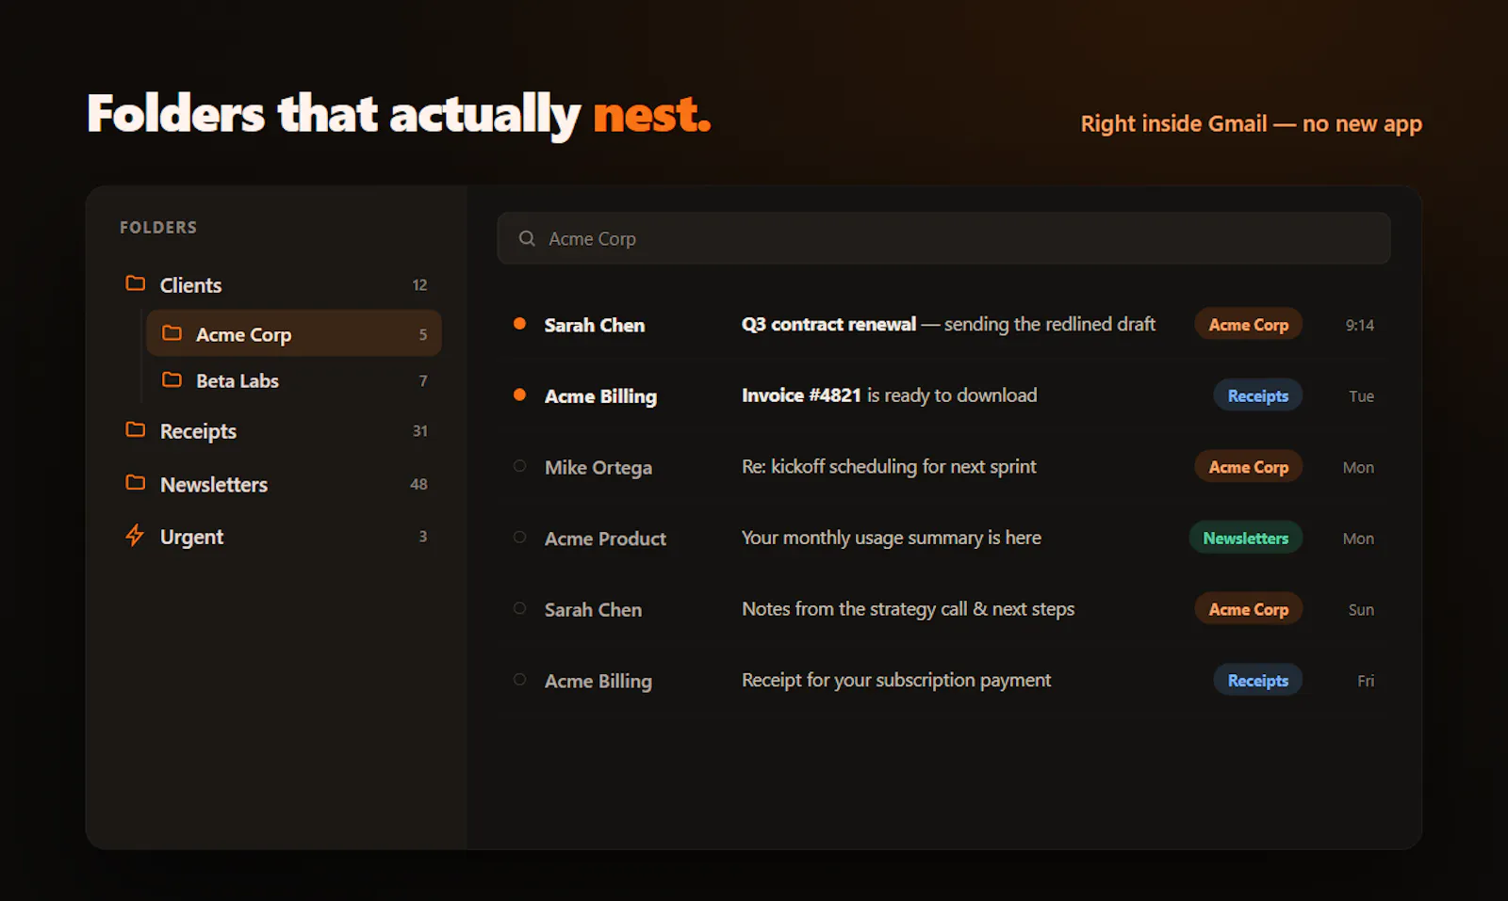Image resolution: width=1508 pixels, height=901 pixels.
Task: Click the Urgent lightning bolt icon
Action: pos(135,536)
